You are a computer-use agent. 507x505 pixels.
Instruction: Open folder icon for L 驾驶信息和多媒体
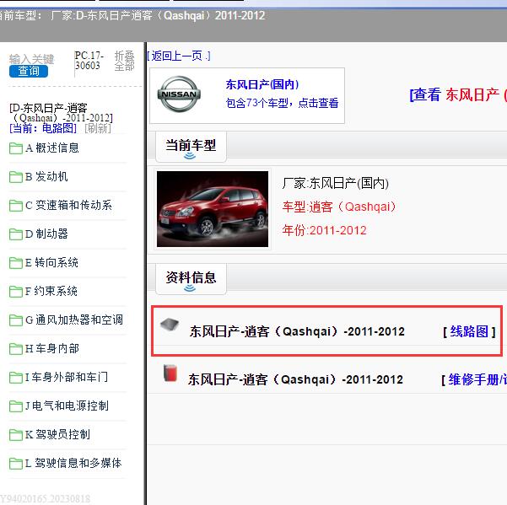click(16, 464)
